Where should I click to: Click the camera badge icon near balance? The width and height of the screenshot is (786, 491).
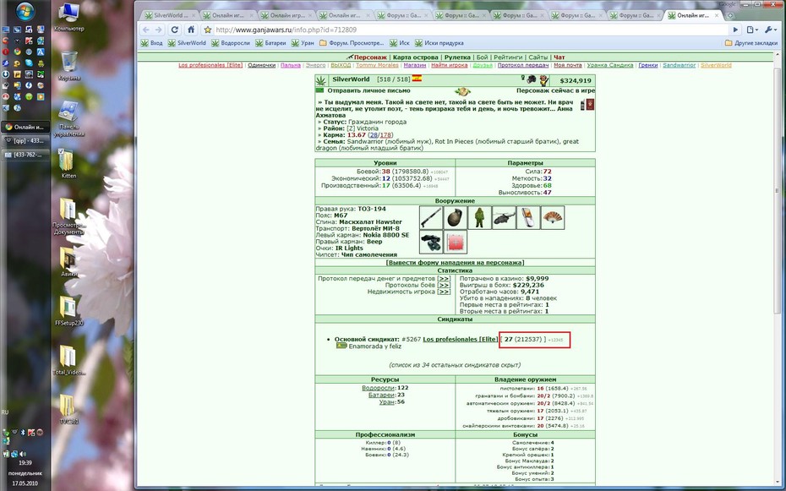point(531,79)
